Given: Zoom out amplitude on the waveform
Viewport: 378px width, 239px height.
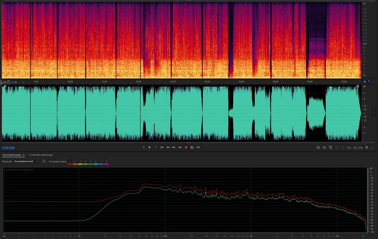Looking at the screenshot, I should coord(325,148).
